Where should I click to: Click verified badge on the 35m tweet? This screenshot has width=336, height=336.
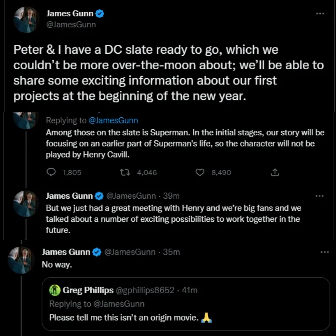pos(97,252)
